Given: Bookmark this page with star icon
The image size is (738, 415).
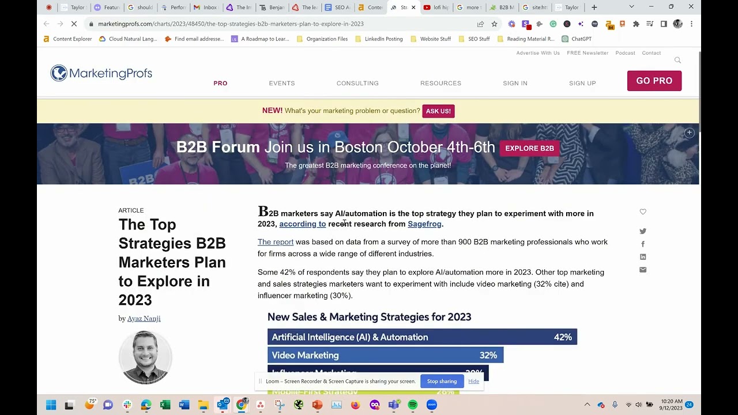Looking at the screenshot, I should click(x=494, y=24).
